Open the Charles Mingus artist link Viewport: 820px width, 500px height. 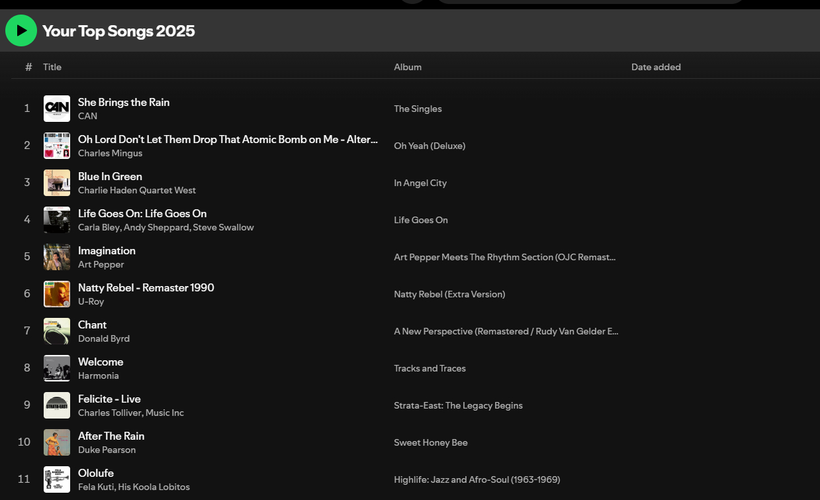(x=110, y=153)
